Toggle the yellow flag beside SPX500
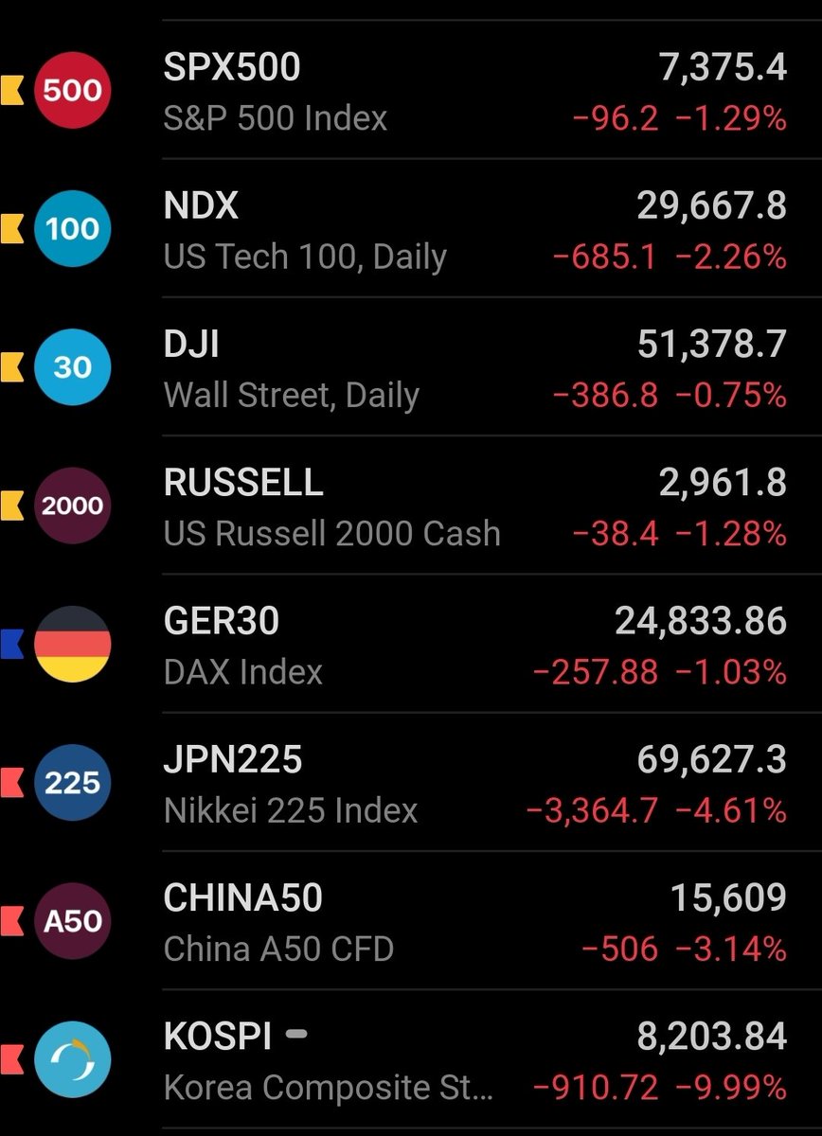The height and width of the screenshot is (1136, 822). click(x=11, y=91)
